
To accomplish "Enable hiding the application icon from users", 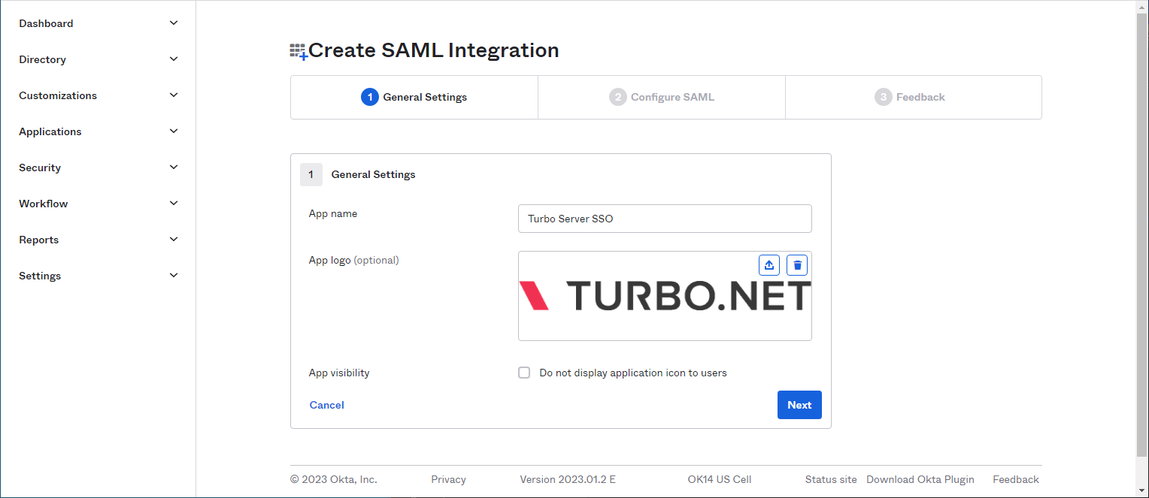I will [523, 372].
